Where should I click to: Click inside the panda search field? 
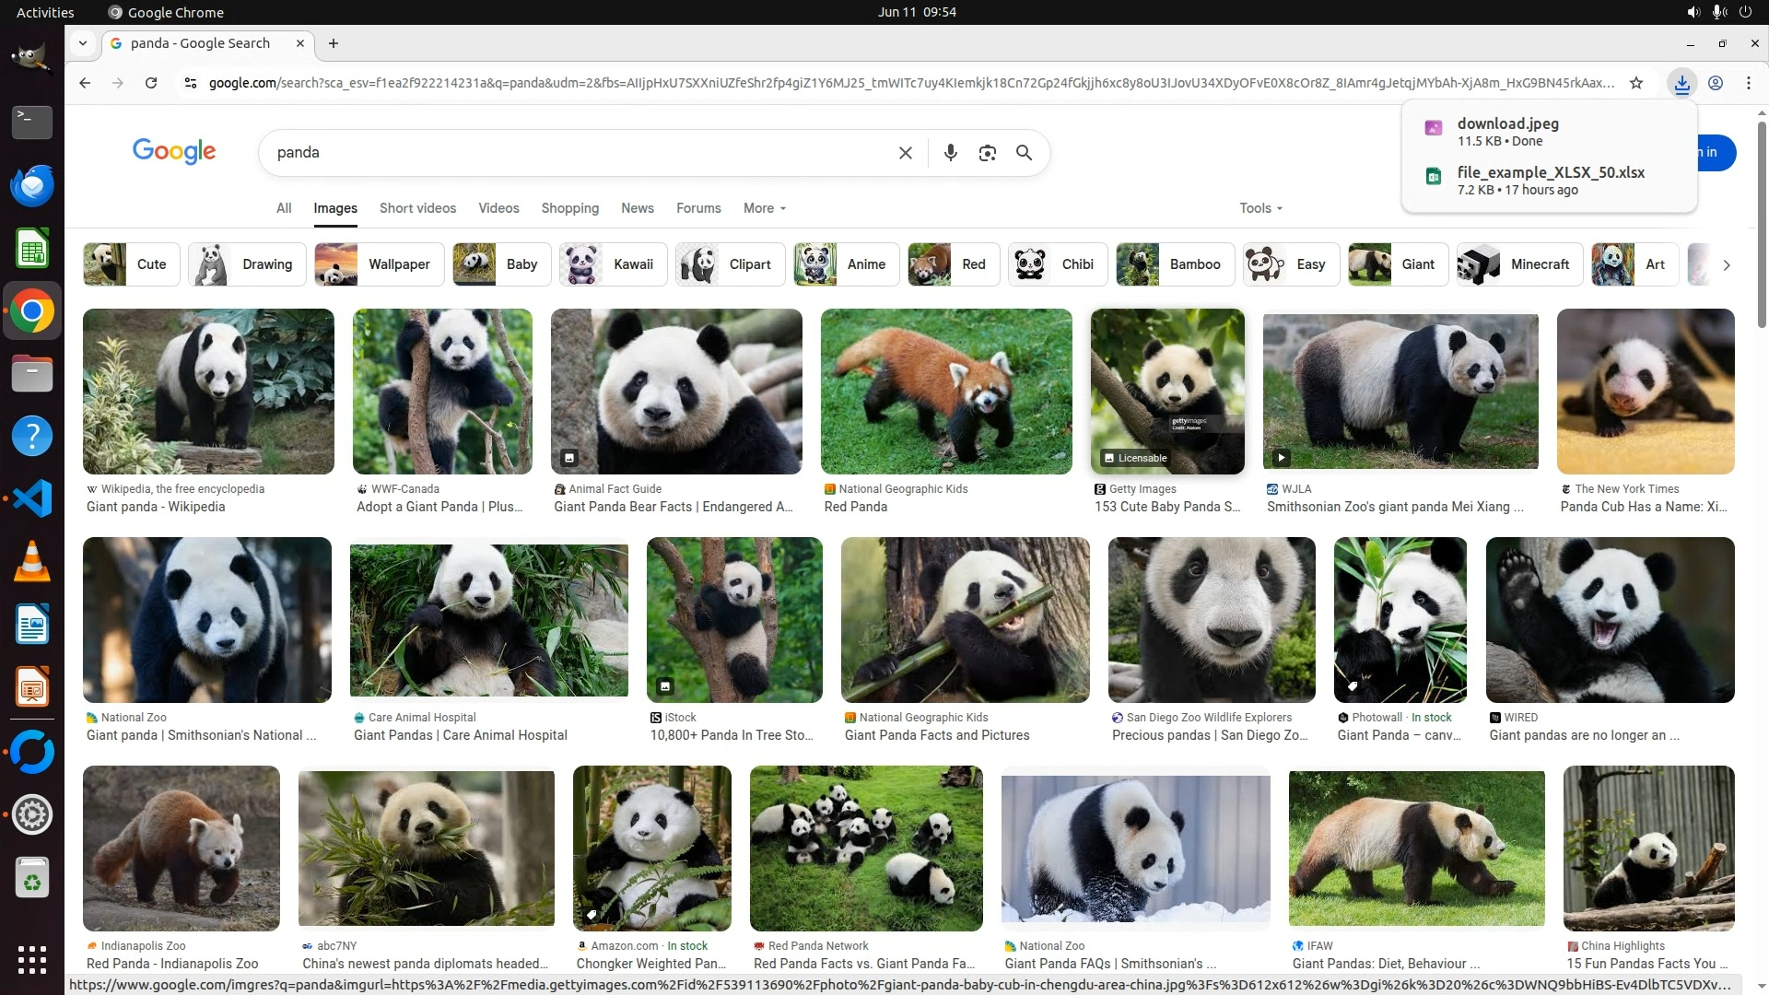click(x=571, y=153)
